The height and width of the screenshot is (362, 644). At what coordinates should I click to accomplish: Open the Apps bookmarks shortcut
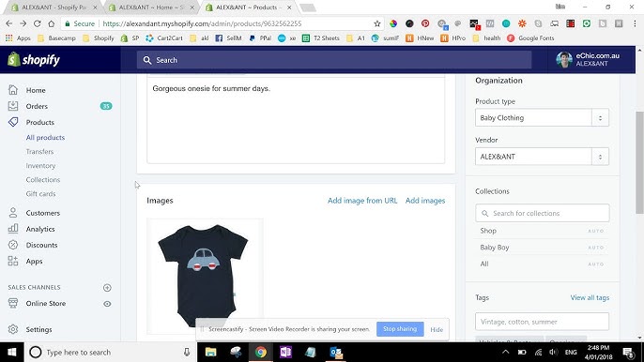click(x=18, y=38)
